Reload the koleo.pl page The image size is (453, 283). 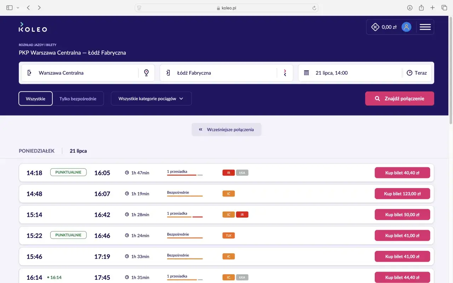click(314, 8)
